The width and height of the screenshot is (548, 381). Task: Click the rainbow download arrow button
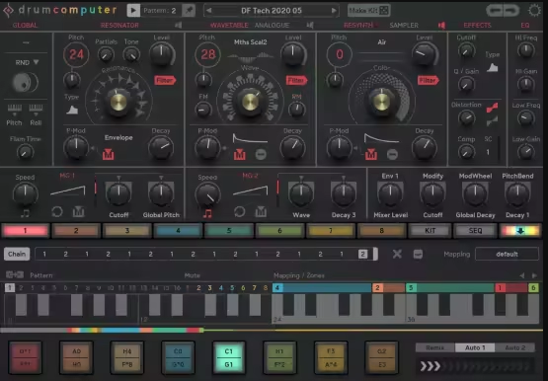tap(520, 231)
